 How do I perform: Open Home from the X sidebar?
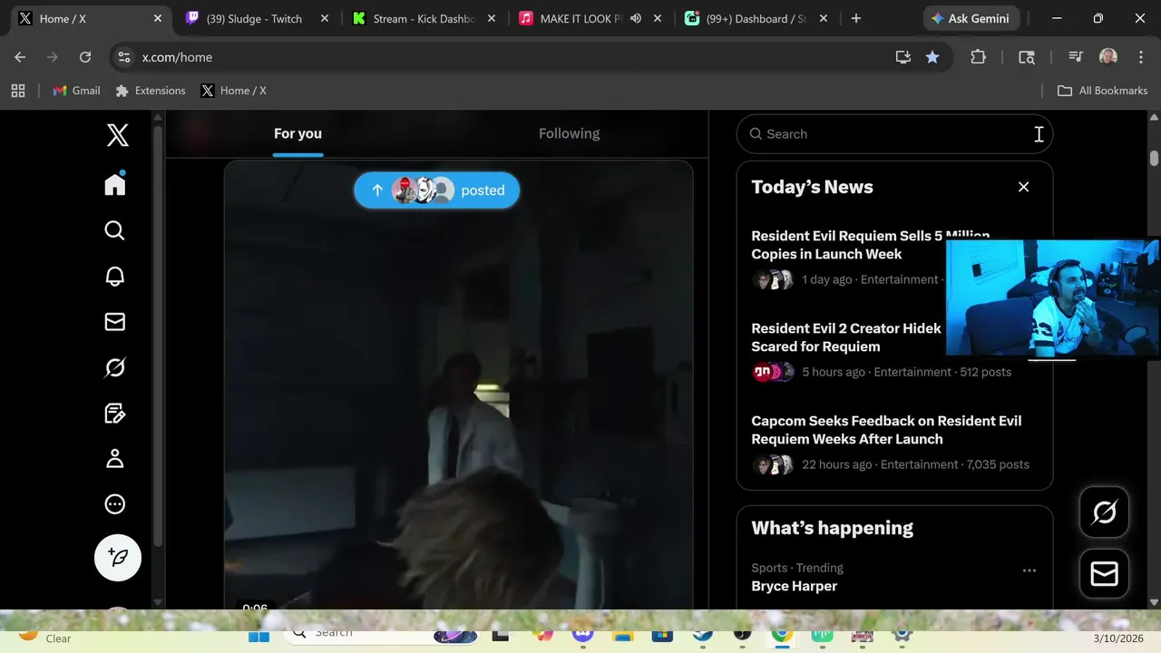click(x=115, y=184)
